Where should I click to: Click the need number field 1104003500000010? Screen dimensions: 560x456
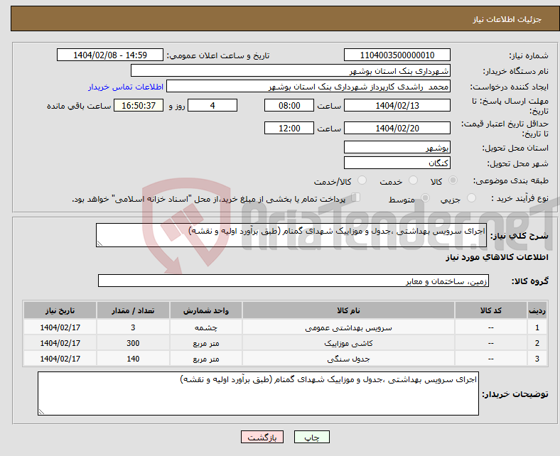(x=397, y=55)
